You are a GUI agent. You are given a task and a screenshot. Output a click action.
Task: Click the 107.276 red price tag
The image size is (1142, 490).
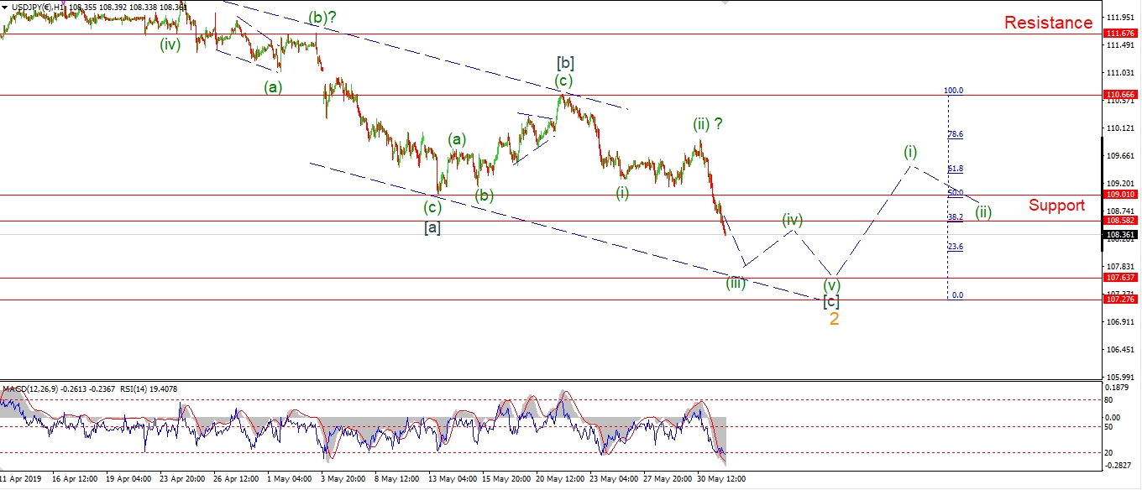pos(1121,300)
